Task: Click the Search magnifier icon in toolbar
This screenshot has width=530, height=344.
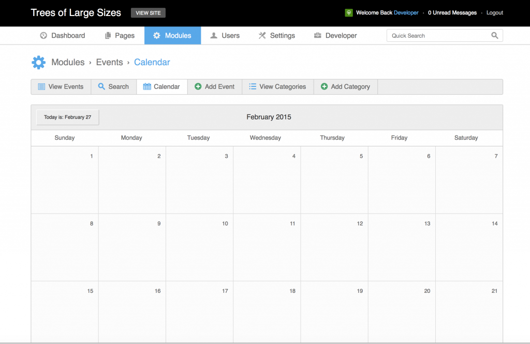Action: [x=101, y=86]
